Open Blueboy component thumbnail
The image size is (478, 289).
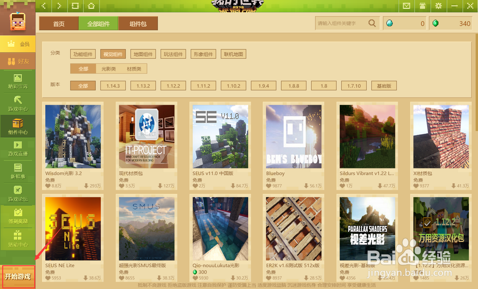coord(294,136)
